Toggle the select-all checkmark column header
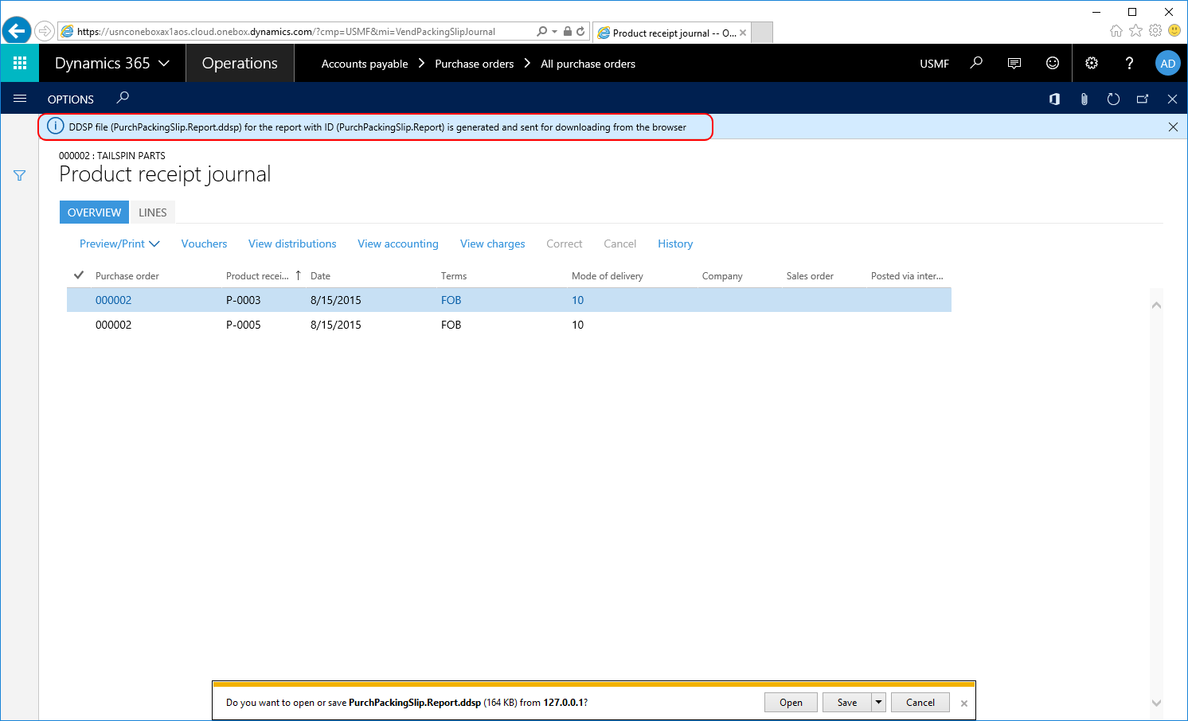Image resolution: width=1188 pixels, height=721 pixels. tap(79, 275)
